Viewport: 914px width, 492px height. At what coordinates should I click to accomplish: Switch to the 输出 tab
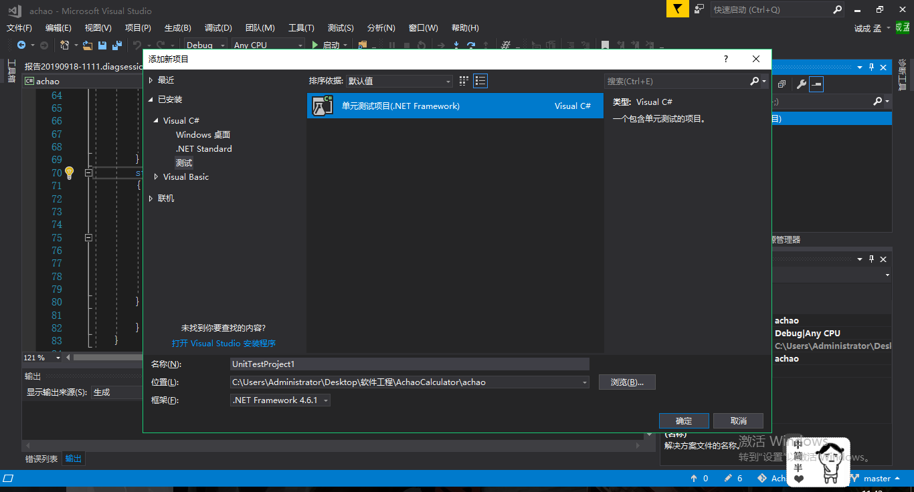pyautogui.click(x=74, y=459)
